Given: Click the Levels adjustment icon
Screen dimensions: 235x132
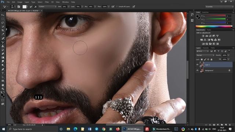Looking at the screenshot, I should click(x=207, y=36).
